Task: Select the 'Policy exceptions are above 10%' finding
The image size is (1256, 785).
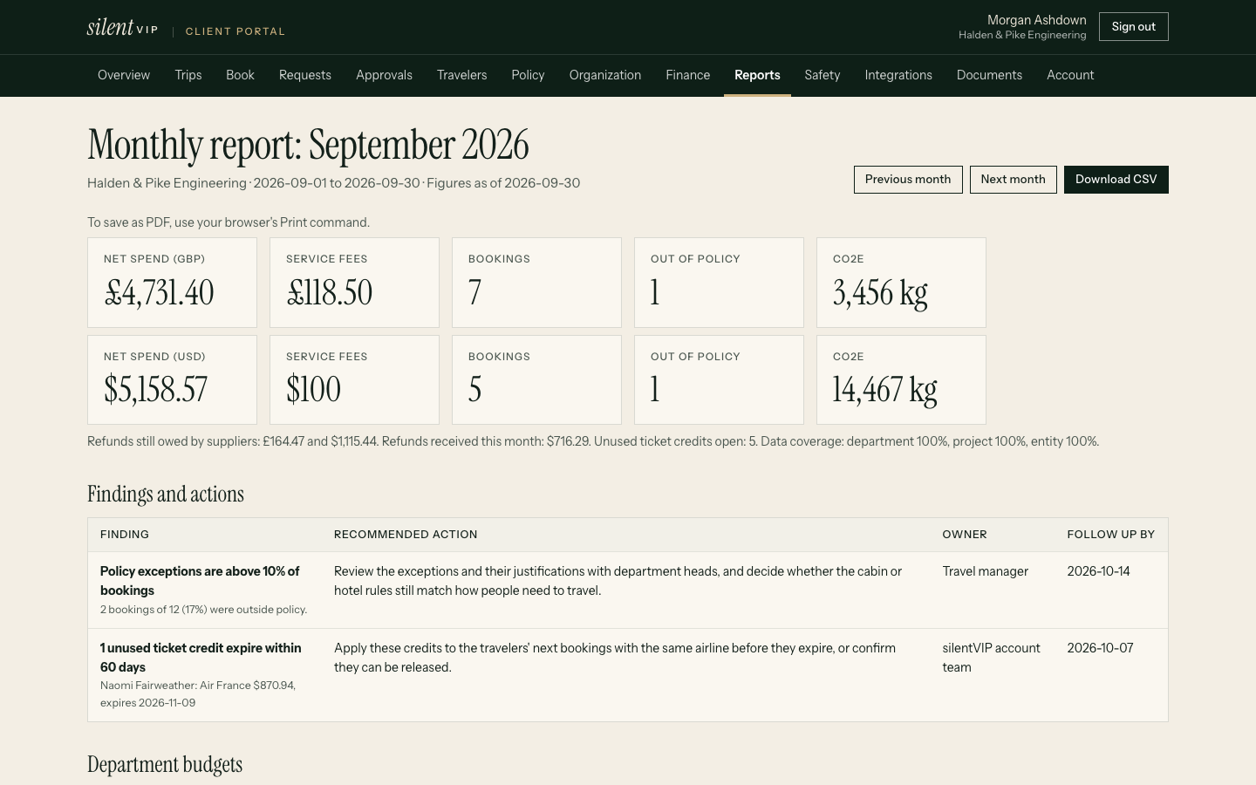Action: (200, 581)
